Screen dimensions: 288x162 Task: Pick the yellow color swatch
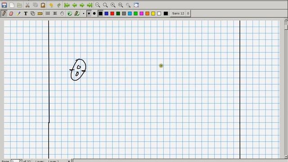click(153, 13)
